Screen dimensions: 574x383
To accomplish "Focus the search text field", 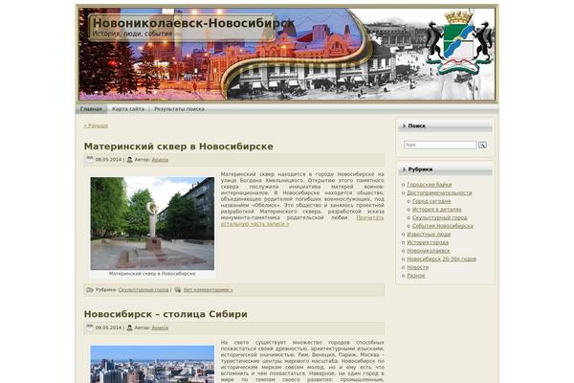I will [439, 145].
